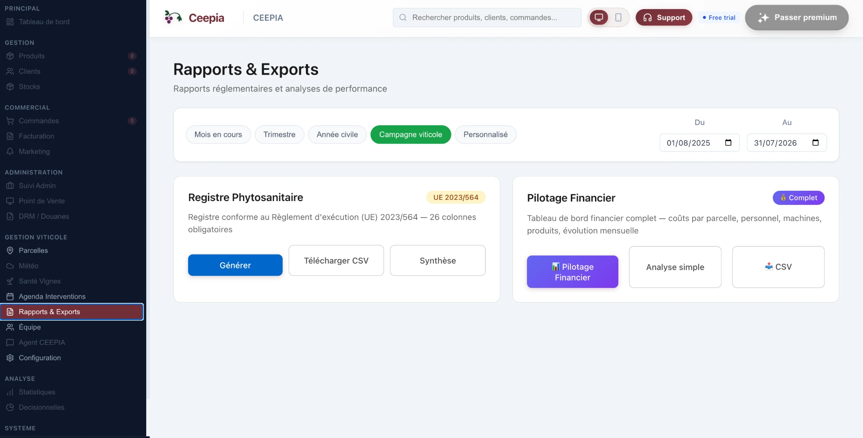Open calendar picker for the Du date
The height and width of the screenshot is (438, 863).
pos(728,143)
